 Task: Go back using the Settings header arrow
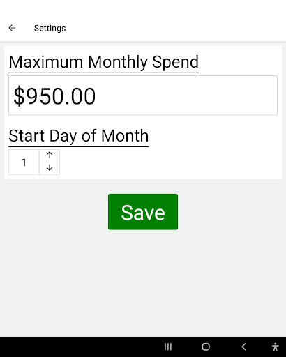coord(12,28)
